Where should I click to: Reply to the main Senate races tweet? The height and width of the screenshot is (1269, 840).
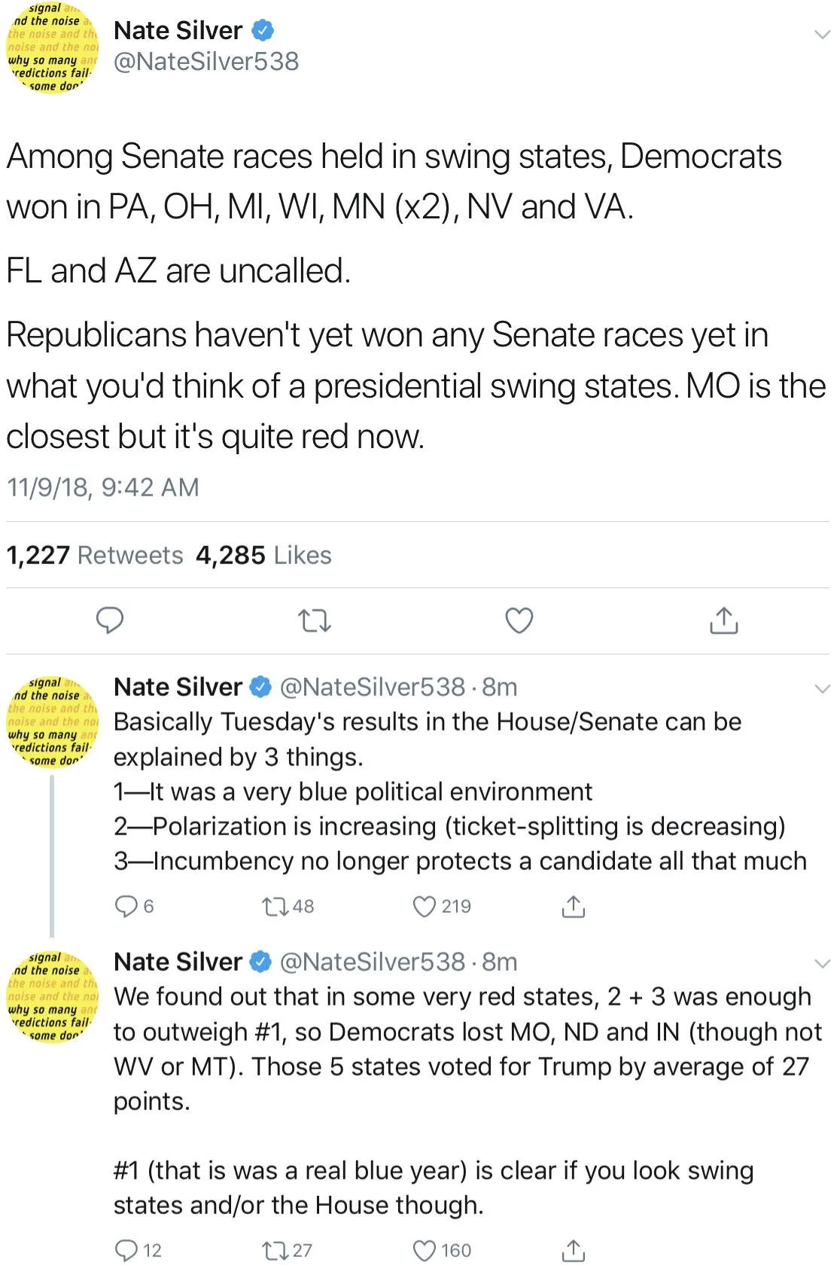click(x=110, y=621)
